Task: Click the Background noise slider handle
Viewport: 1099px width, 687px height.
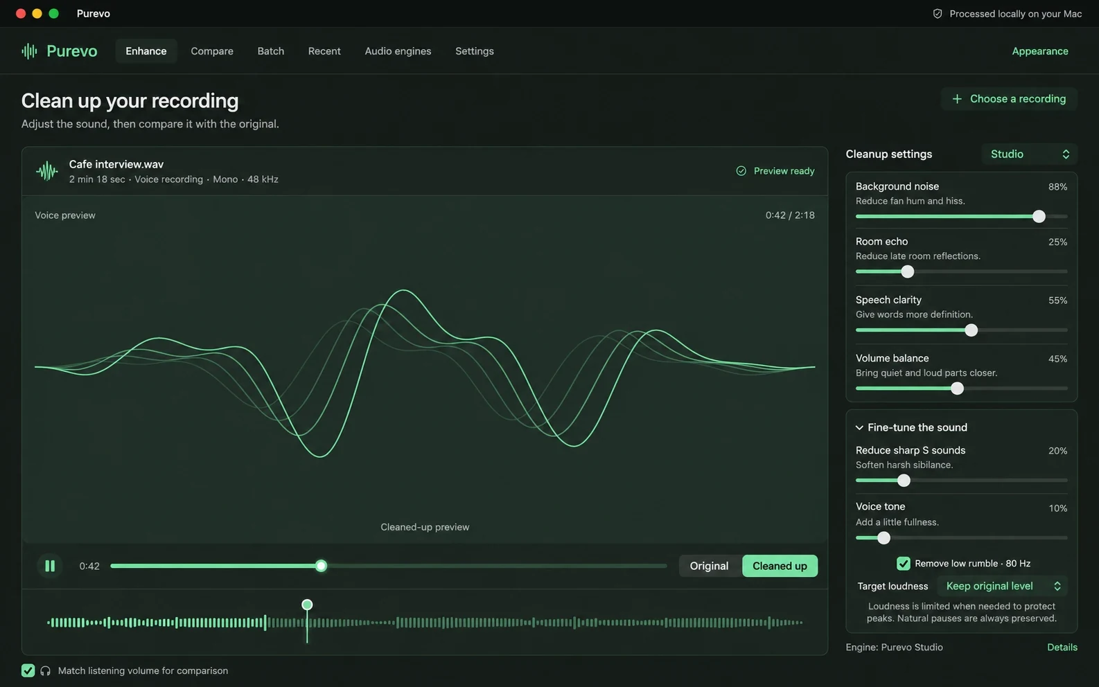Action: coord(1039,217)
